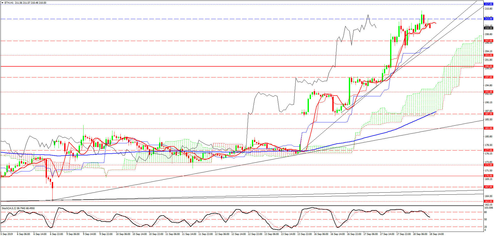Click the 6 Sep 22:00 time label

[56, 234]
